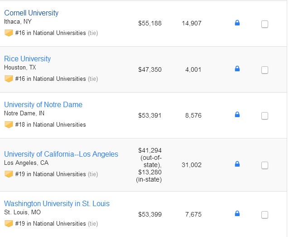
Task: Tick the Rice University compare checkbox
Action: tap(265, 70)
